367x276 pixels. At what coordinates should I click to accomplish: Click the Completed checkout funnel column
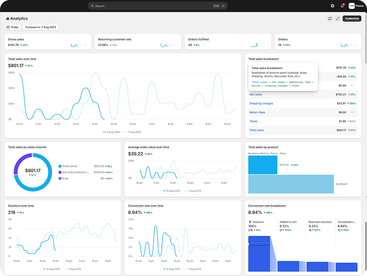(347, 245)
